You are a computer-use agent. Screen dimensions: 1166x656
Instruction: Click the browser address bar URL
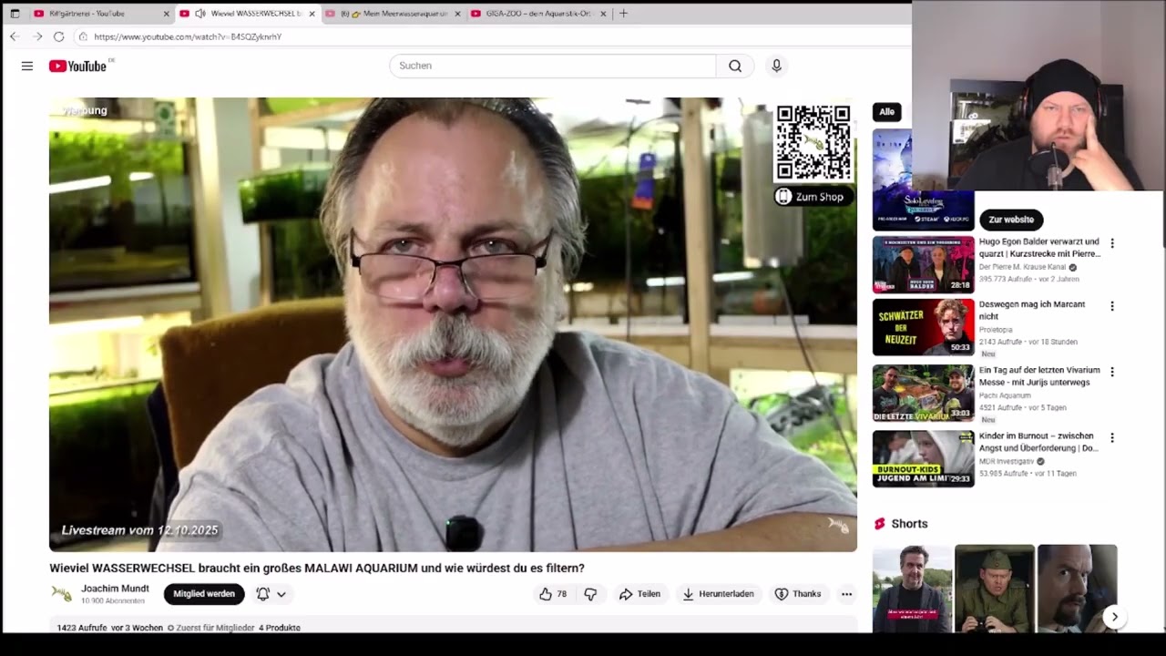coord(188,36)
